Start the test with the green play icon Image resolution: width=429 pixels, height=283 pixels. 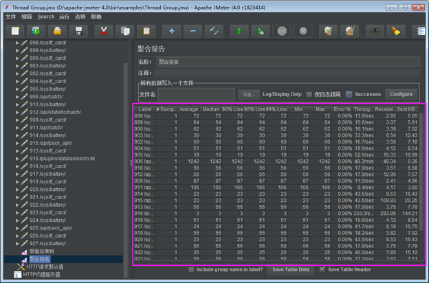[x=239, y=31]
